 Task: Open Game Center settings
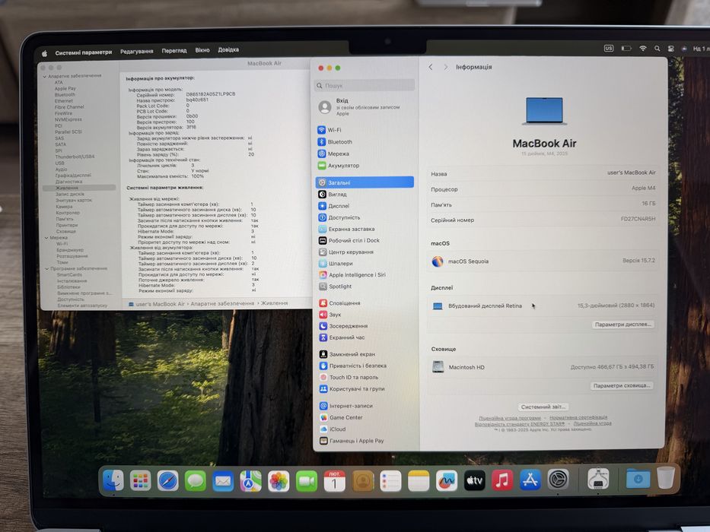click(x=341, y=417)
